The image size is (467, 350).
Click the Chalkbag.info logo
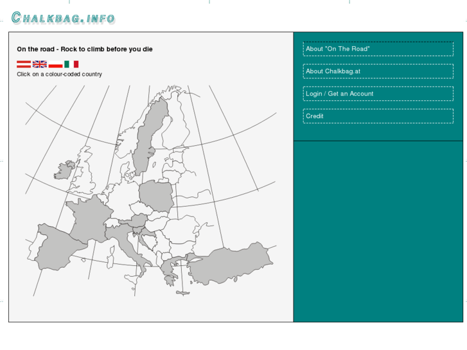(63, 18)
